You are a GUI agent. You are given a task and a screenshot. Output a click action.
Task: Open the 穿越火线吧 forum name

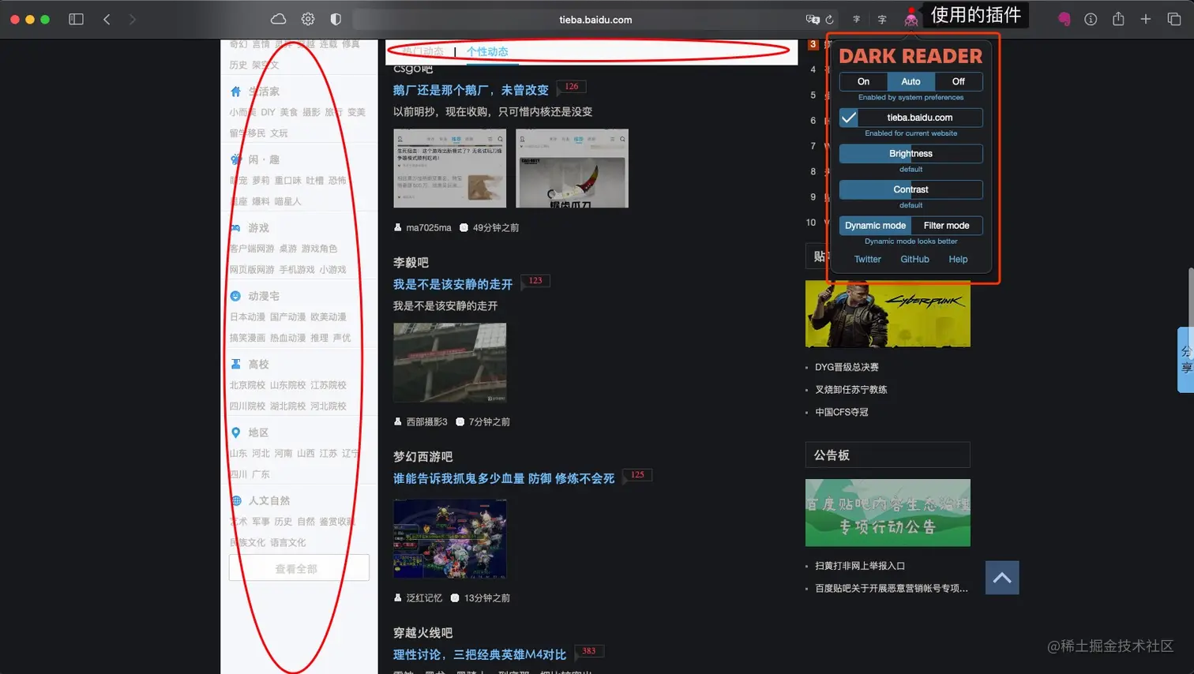point(422,633)
